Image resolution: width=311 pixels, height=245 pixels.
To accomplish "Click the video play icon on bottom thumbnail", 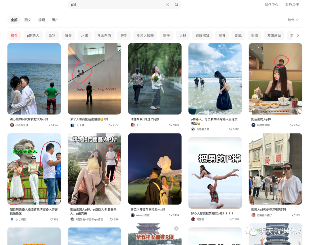I will click(176, 228).
